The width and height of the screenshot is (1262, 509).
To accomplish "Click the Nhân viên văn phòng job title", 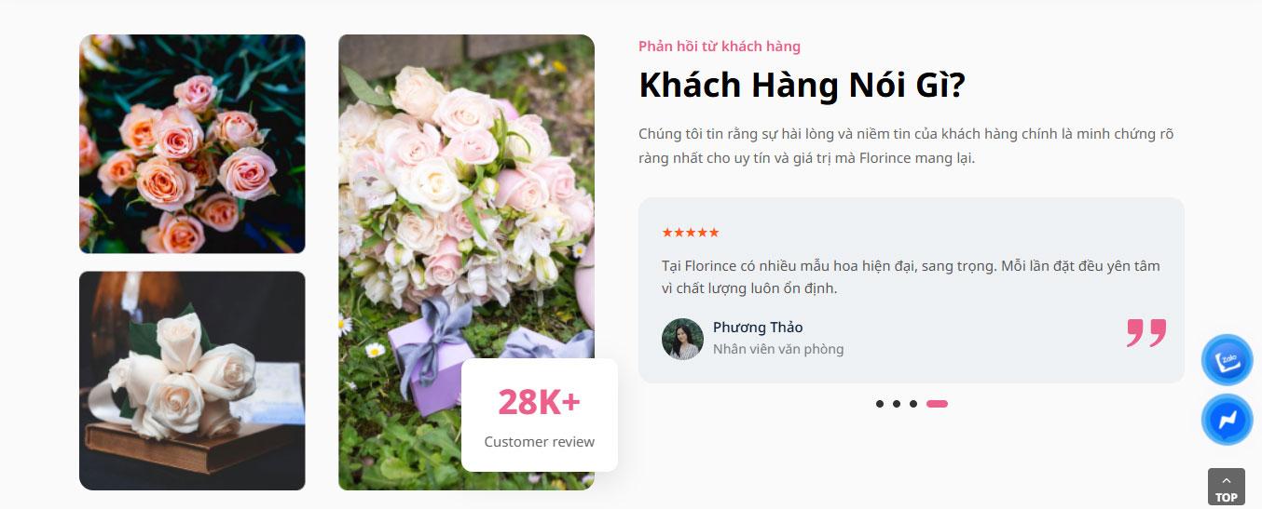I will [778, 350].
